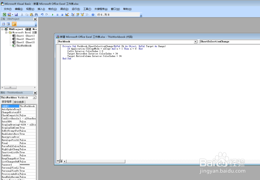Open the 调试(D) menu
The image size is (260, 180).
(x=64, y=9)
